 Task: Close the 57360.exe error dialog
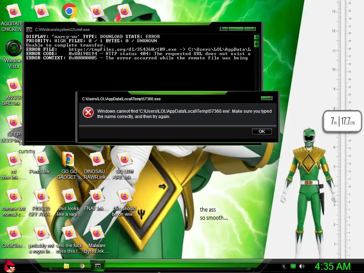coord(267,98)
